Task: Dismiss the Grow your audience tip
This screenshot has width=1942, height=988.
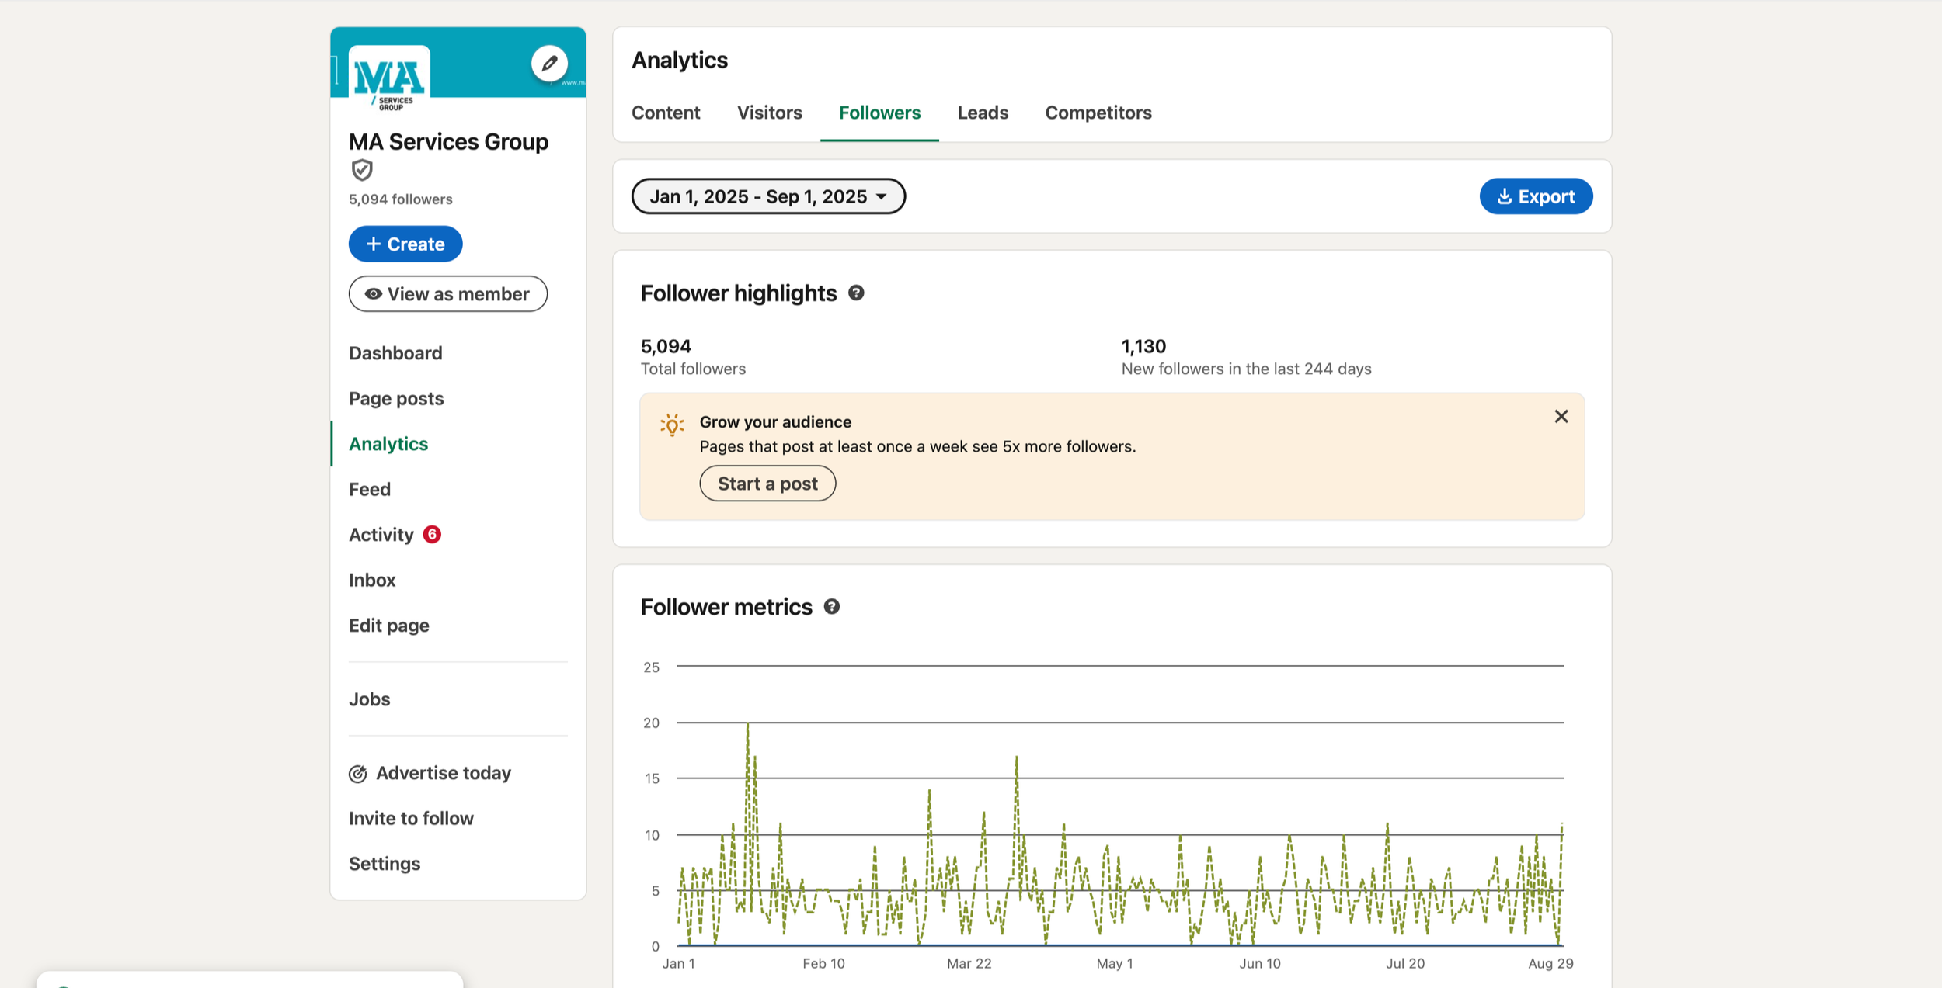Action: click(x=1561, y=417)
